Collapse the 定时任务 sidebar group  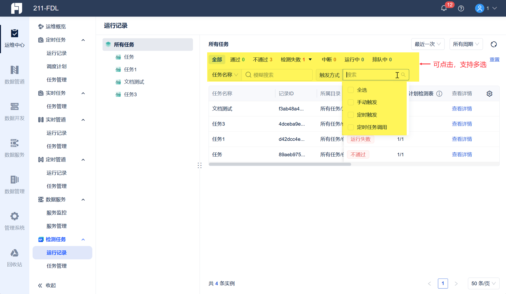83,40
